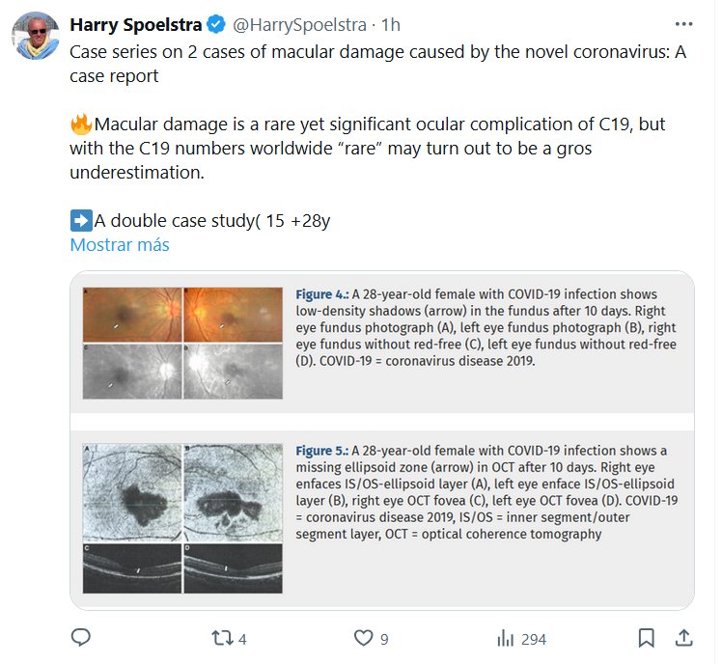Viewport: 722px width, 664px height.
Task: Open the Figure 4 fundus photographs
Action: point(182,343)
